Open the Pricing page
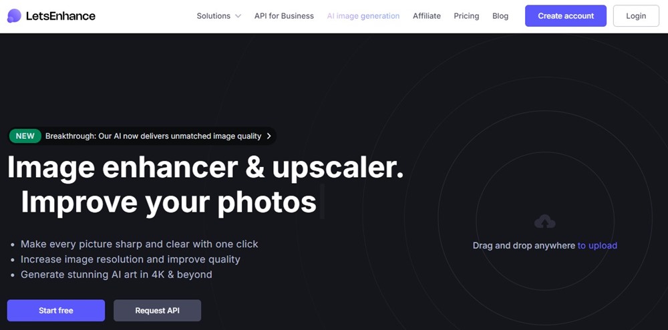The width and height of the screenshot is (668, 330). [466, 16]
